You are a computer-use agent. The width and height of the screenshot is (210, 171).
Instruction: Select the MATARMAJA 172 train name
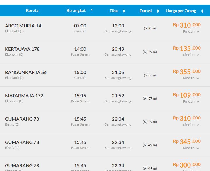24,96
